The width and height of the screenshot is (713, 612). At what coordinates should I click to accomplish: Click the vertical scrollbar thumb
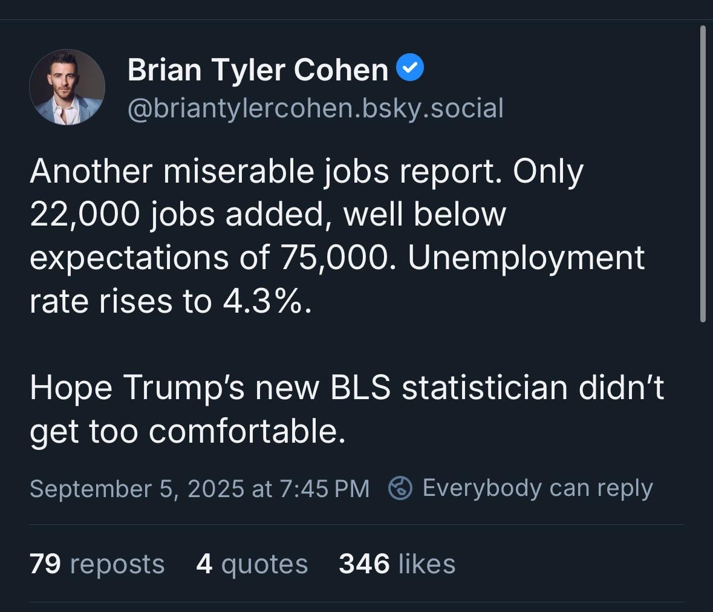click(x=703, y=174)
